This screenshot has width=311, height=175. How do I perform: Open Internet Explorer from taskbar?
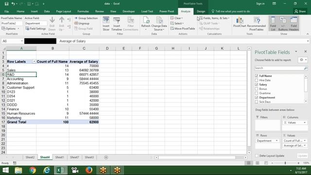(47, 170)
